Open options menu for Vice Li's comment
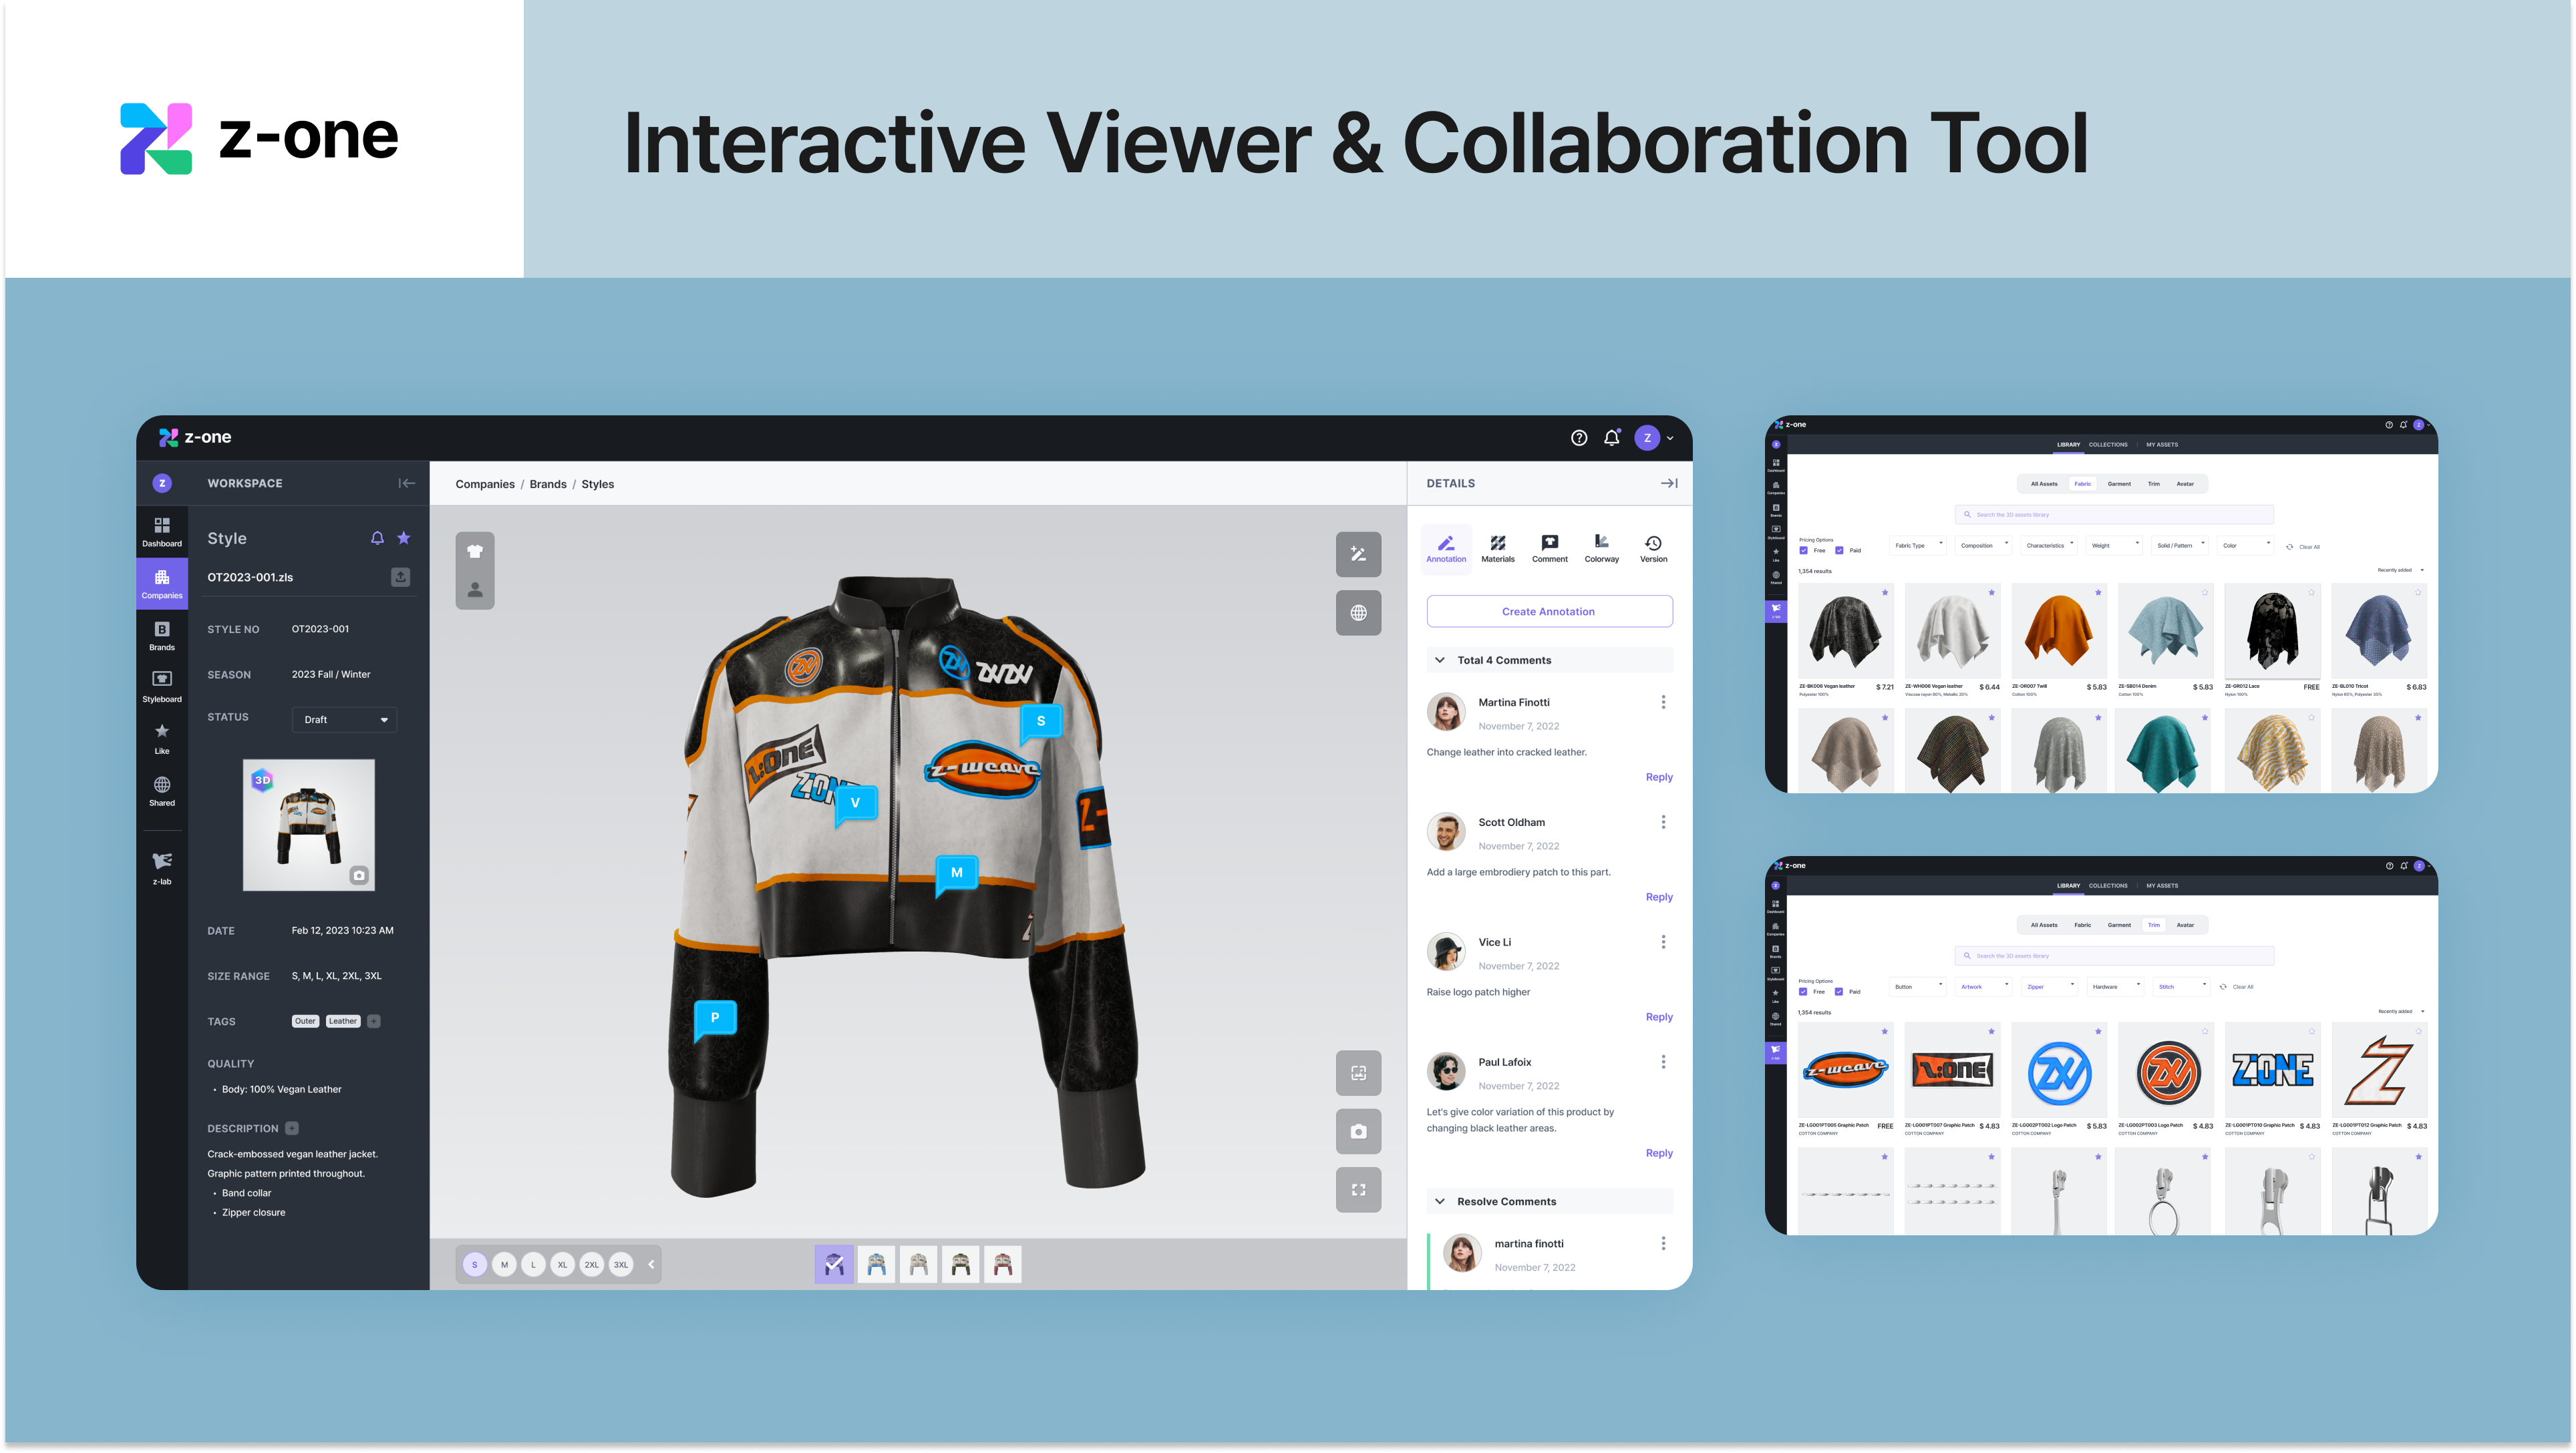The image size is (2576, 1453). tap(1663, 942)
